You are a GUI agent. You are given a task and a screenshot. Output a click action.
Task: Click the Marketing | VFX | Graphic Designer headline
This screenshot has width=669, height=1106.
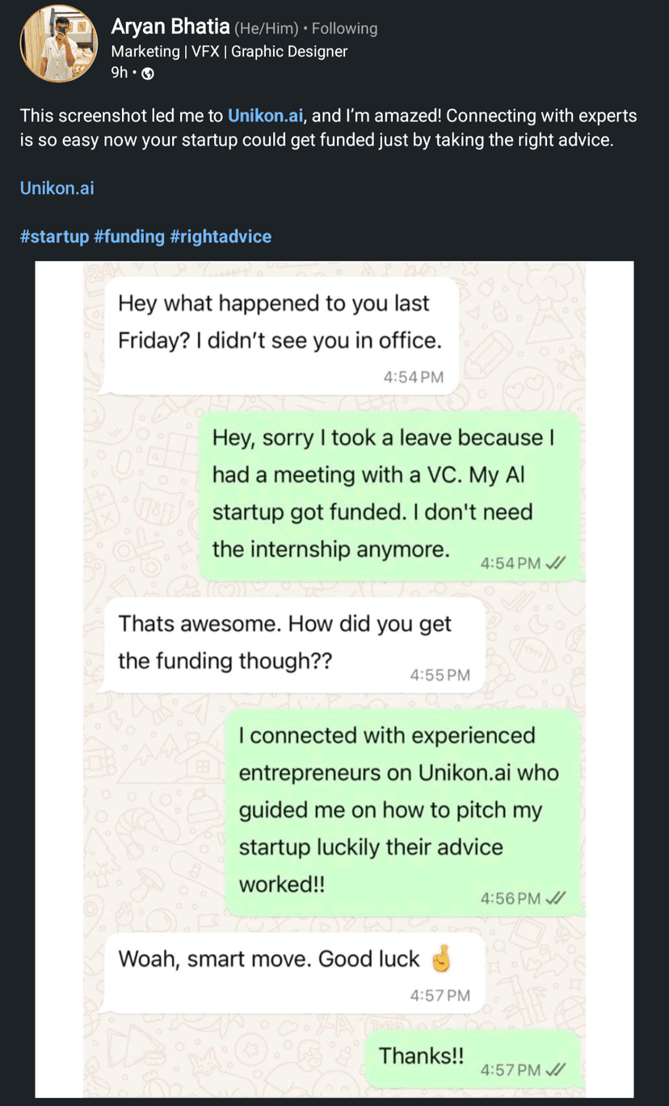point(229,51)
